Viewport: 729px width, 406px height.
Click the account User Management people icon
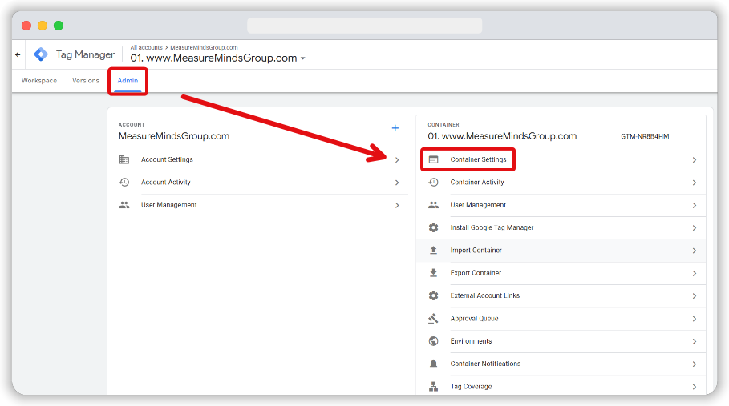point(124,205)
